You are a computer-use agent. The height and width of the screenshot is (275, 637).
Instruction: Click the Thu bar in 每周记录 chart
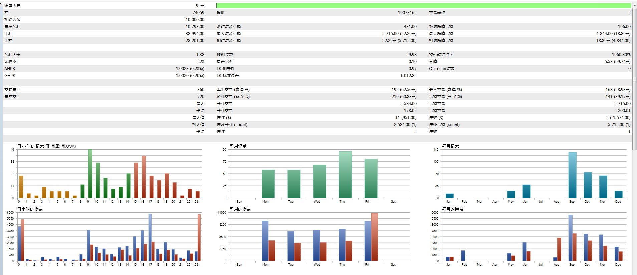coord(345,174)
